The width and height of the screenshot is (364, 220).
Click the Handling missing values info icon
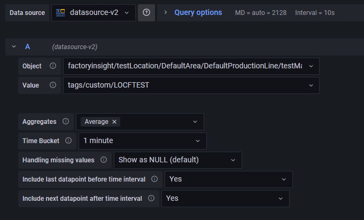coord(104,160)
